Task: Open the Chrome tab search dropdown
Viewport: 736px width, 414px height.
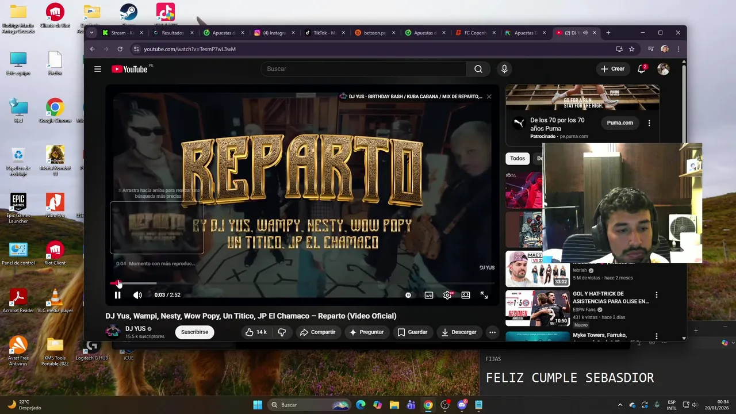Action: tap(91, 33)
